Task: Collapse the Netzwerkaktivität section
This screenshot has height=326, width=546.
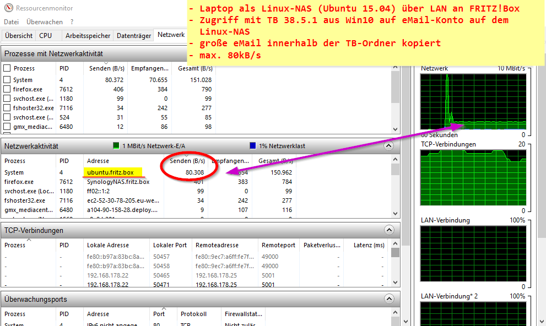Action: 389,146
